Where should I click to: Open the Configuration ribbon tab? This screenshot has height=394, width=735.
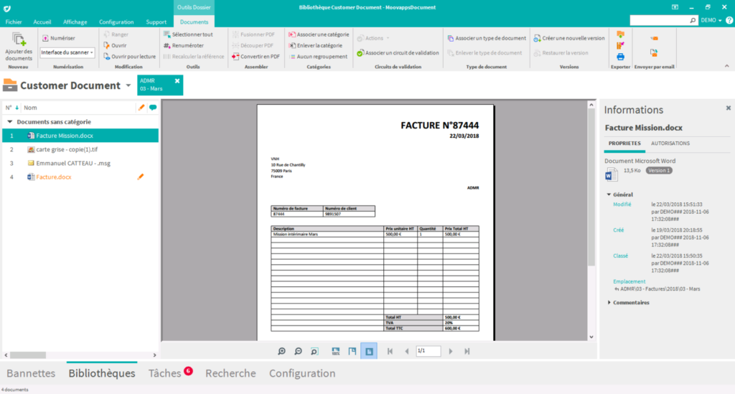pyautogui.click(x=116, y=22)
